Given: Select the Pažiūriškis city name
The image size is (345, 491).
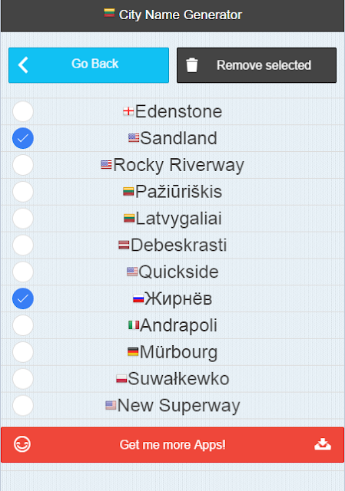Looking at the screenshot, I should (x=179, y=192).
